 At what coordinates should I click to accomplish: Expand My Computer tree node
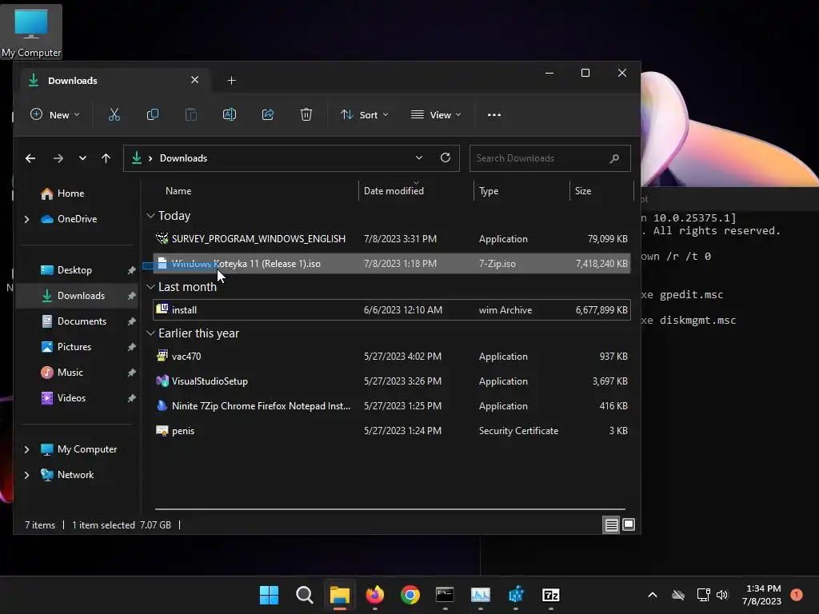(x=26, y=449)
